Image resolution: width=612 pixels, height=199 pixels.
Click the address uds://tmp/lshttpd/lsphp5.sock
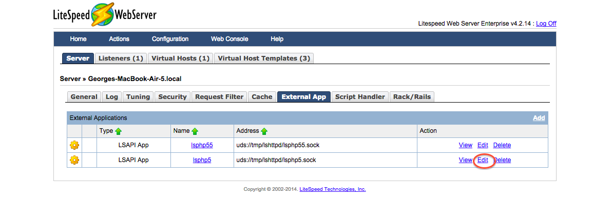click(276, 160)
